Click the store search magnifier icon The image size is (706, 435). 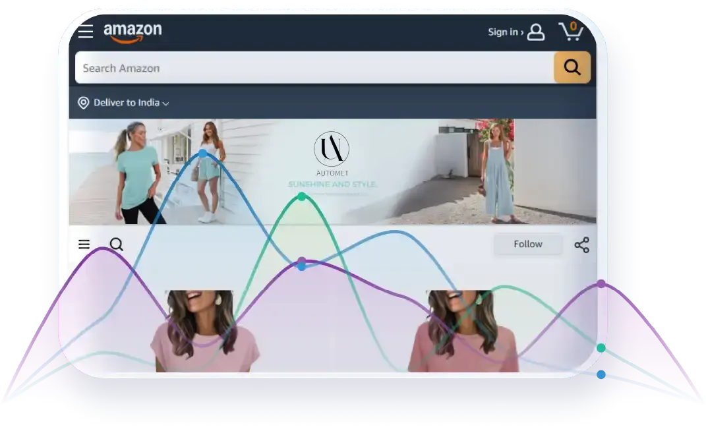(x=117, y=245)
